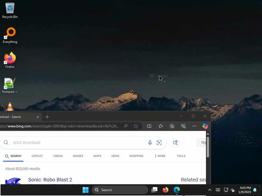Viewport: 262px width, 196px height.
Task: Open the Copilot icon in Edge toolbar
Action: tap(205, 126)
